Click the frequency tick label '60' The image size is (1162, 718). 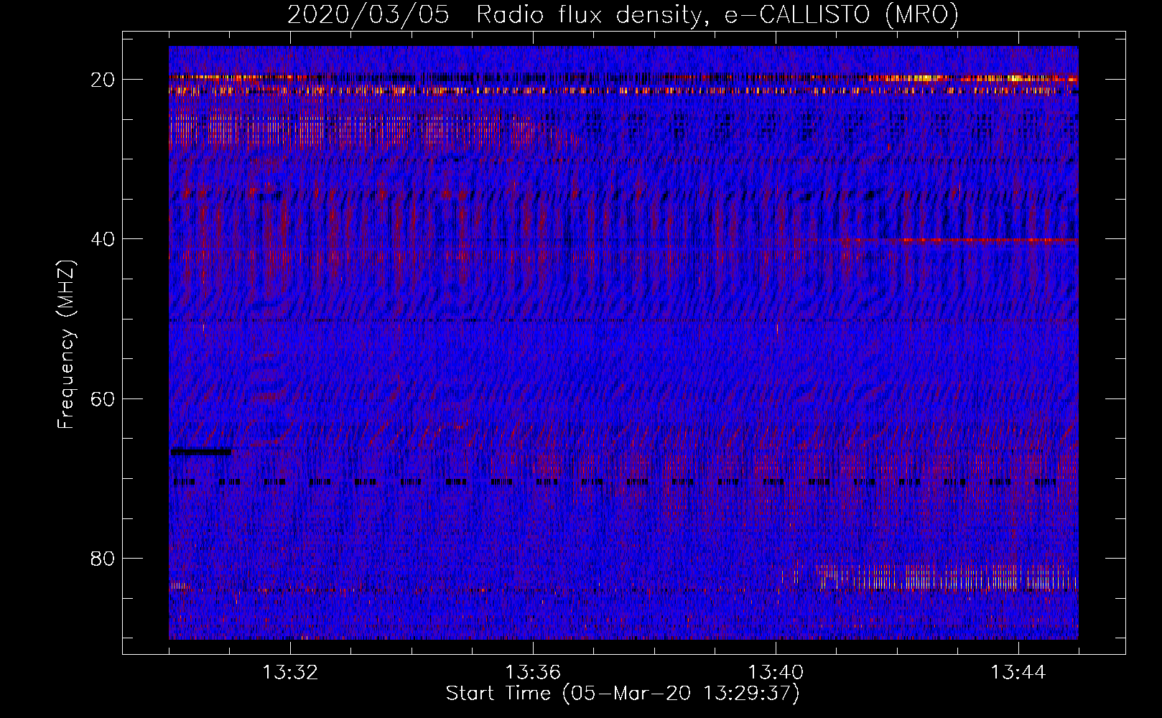(103, 399)
